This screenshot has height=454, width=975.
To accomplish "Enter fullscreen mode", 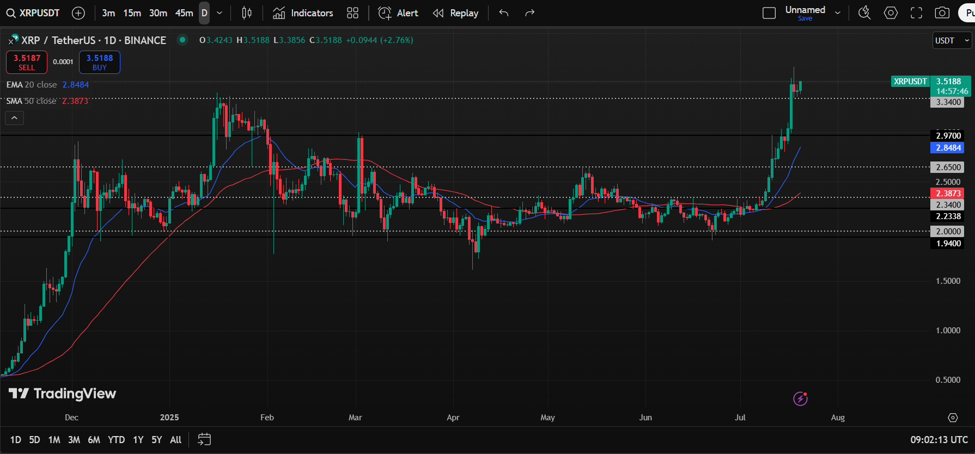I will click(x=916, y=13).
